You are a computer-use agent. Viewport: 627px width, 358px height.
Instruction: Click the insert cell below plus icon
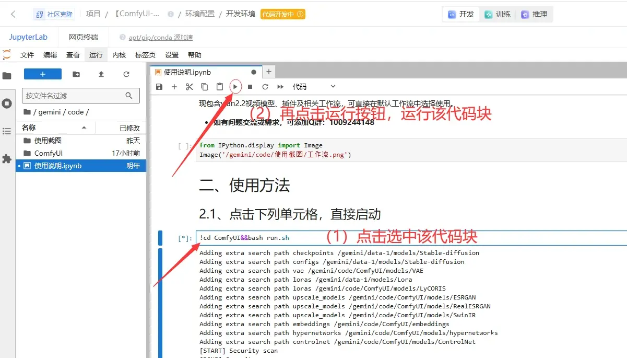pyautogui.click(x=174, y=87)
